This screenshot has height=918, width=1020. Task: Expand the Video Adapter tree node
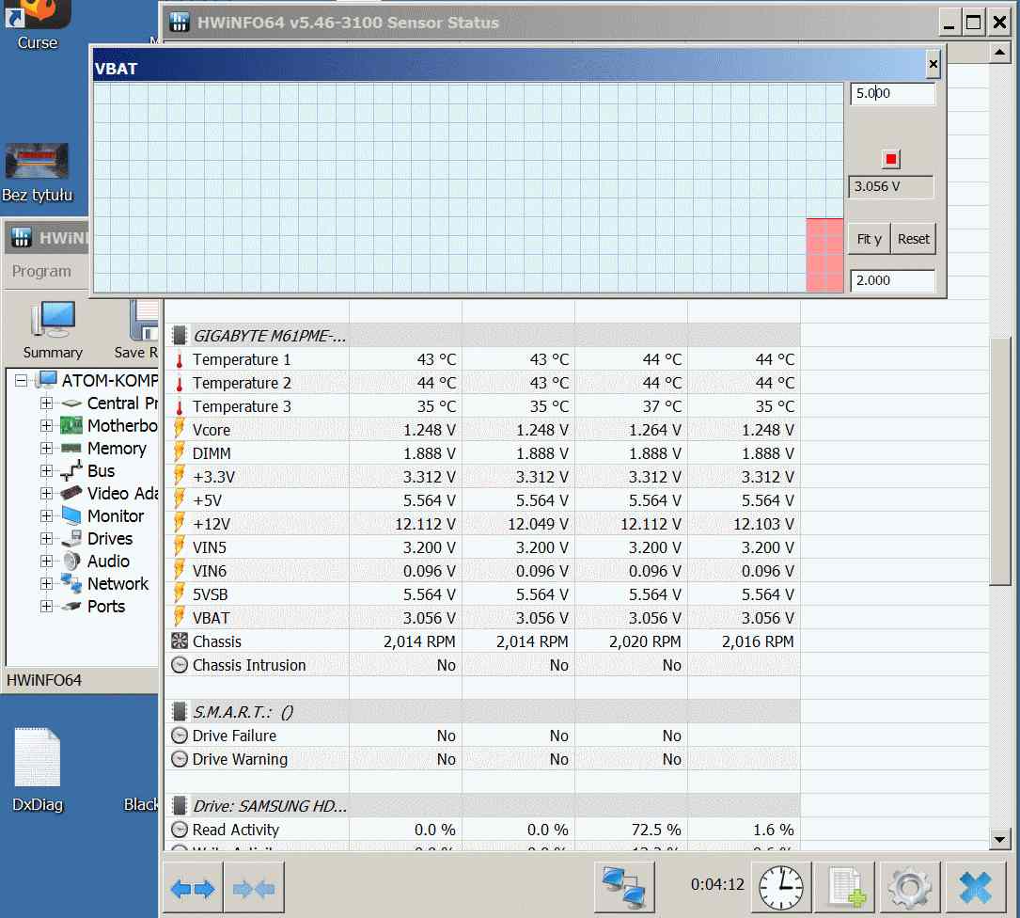point(46,494)
